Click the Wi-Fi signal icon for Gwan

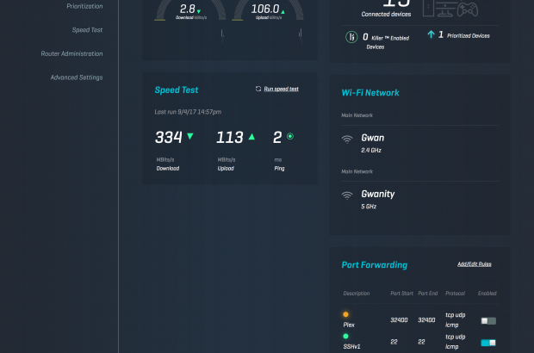click(347, 139)
